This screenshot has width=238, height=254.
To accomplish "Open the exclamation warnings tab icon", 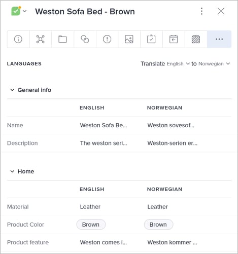I will pyautogui.click(x=107, y=39).
